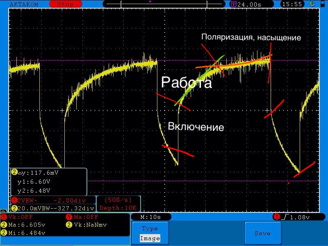Select the clock display 15:55
Viewport: 328px width, 246px height.
[x=292, y=4]
